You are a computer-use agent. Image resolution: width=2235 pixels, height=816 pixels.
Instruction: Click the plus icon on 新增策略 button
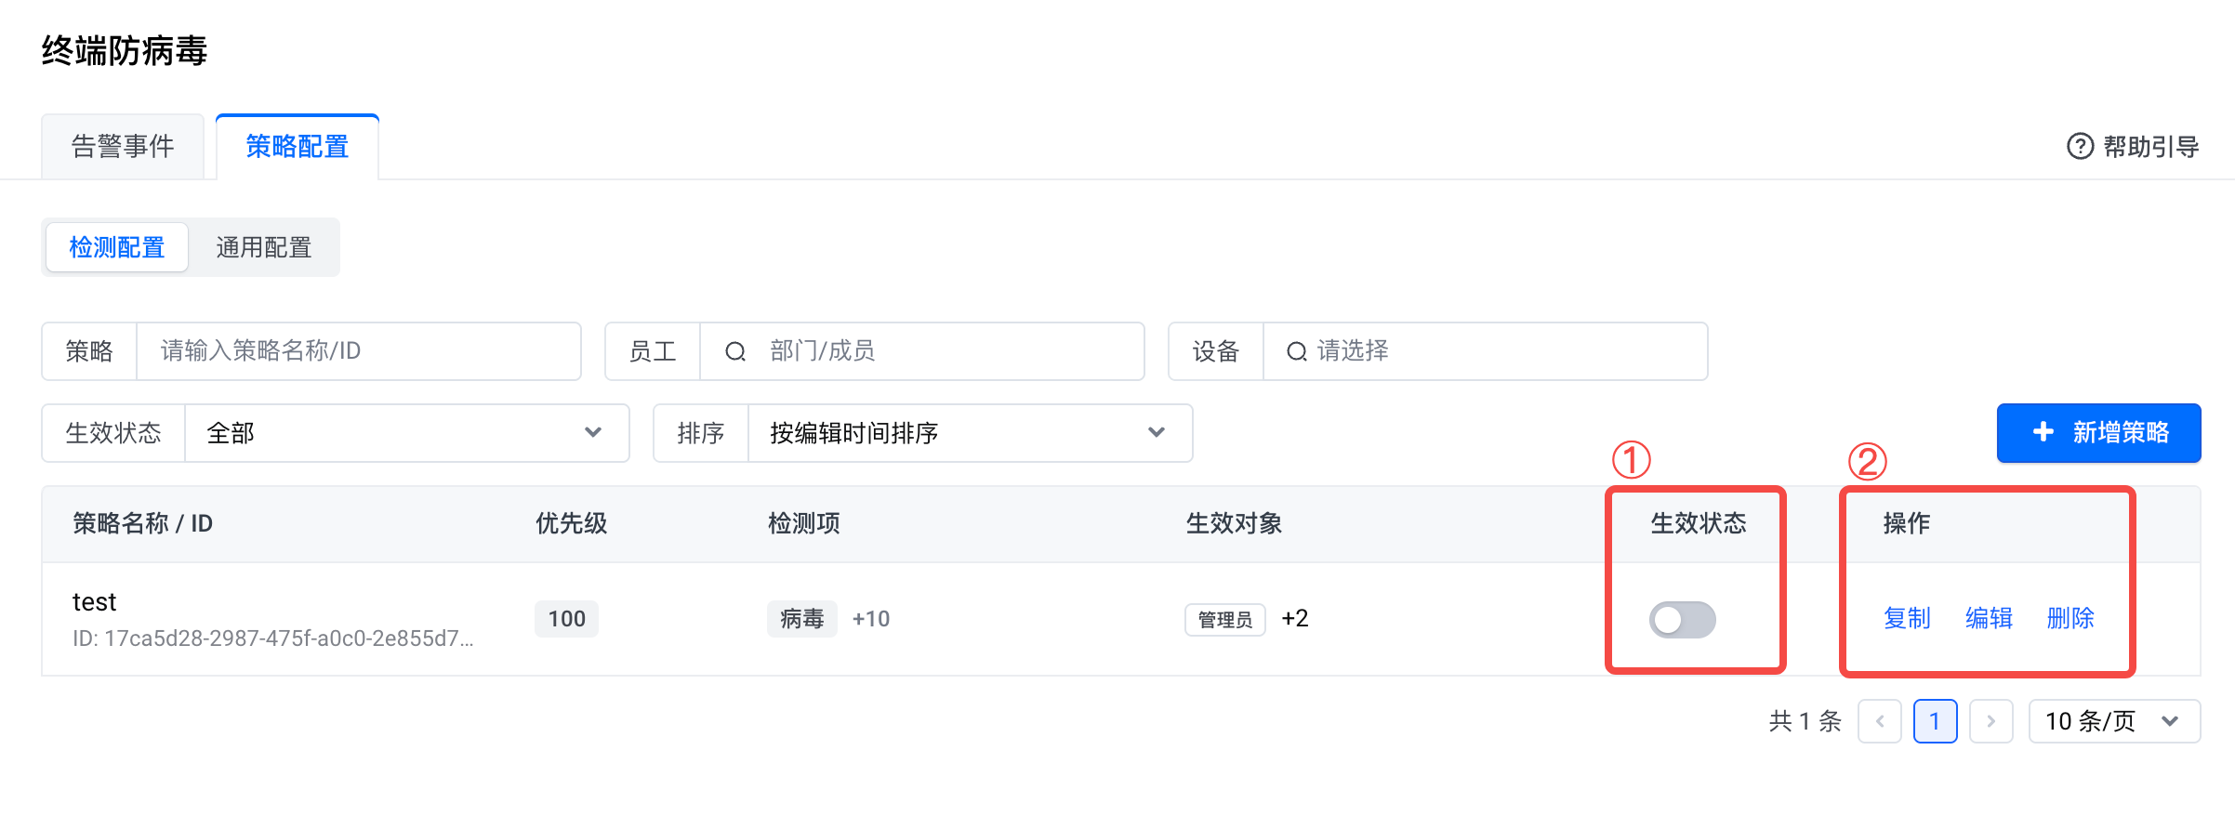point(2043,432)
